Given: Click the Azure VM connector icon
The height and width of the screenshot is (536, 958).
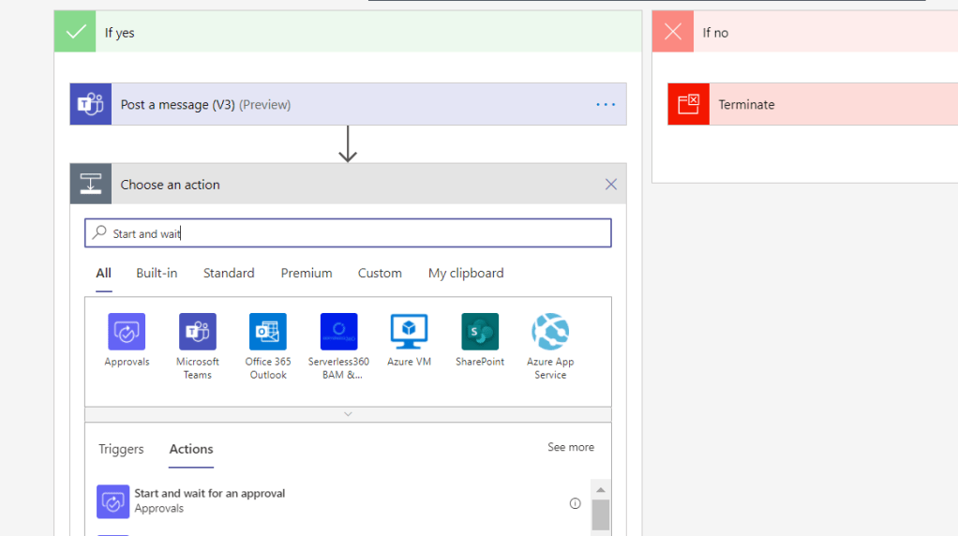Looking at the screenshot, I should tap(409, 332).
